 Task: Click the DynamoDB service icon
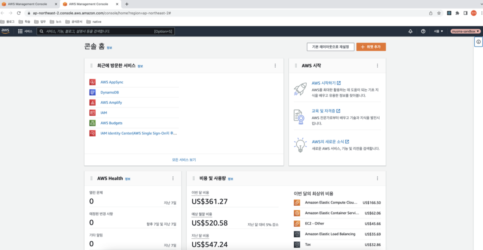click(x=93, y=92)
